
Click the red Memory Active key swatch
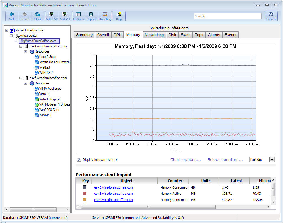[x=85, y=194]
